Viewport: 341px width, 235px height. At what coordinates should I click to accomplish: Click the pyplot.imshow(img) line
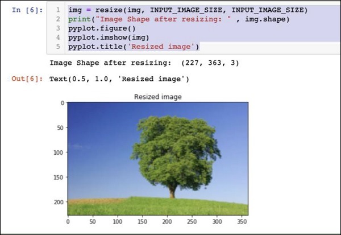pos(109,38)
